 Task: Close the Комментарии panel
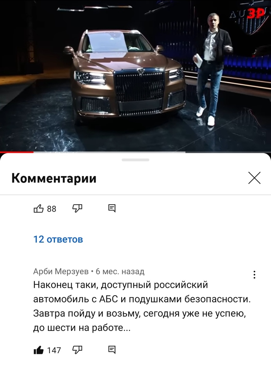pos(254,178)
